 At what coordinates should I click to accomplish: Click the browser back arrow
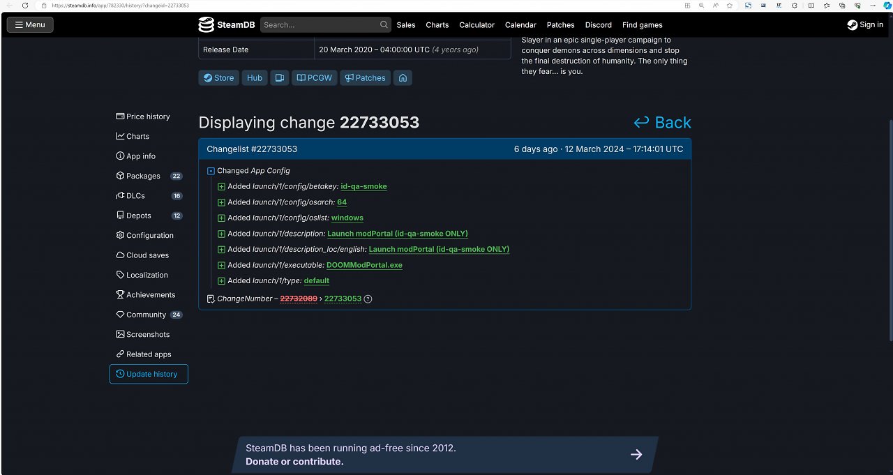(8, 5)
